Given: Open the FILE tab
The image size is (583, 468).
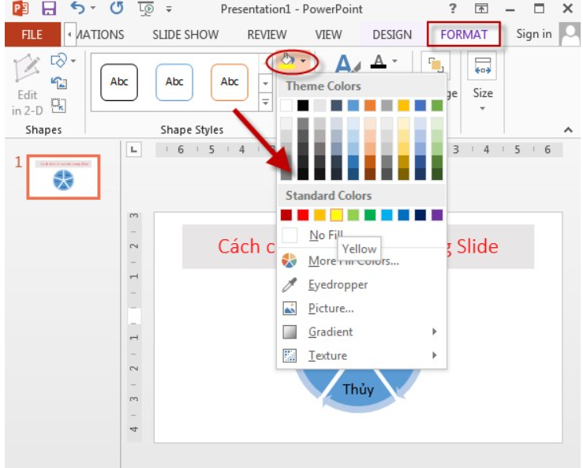Looking at the screenshot, I should (x=32, y=35).
